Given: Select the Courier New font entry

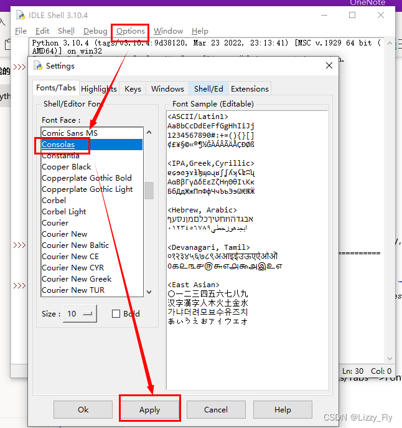Looking at the screenshot, I should coord(91,234).
